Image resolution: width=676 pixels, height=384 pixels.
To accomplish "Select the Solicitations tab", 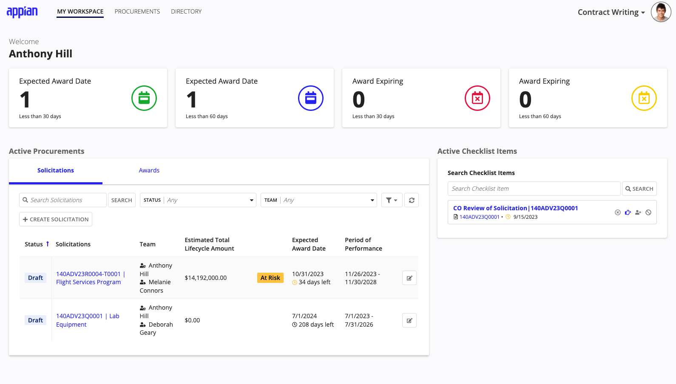I will click(x=56, y=170).
